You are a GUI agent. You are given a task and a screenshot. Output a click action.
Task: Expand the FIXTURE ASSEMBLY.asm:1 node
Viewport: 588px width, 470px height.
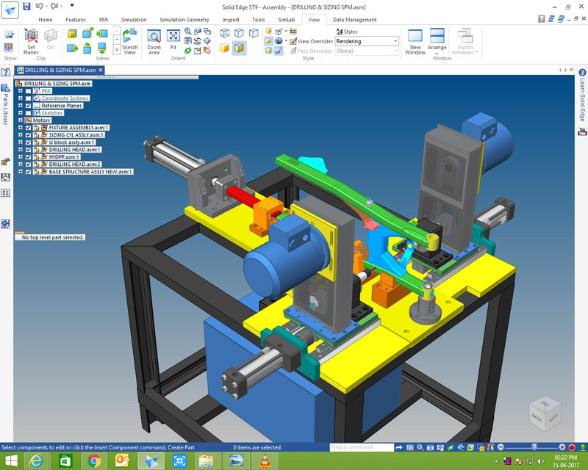pyautogui.click(x=21, y=128)
